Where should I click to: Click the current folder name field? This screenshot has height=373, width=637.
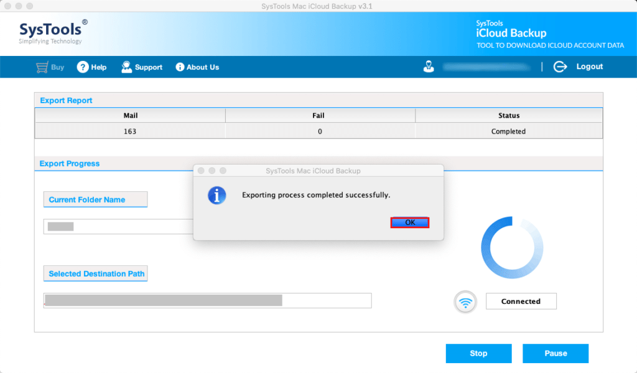coord(118,226)
